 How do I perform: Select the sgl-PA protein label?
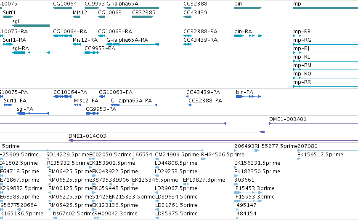coord(25,109)
